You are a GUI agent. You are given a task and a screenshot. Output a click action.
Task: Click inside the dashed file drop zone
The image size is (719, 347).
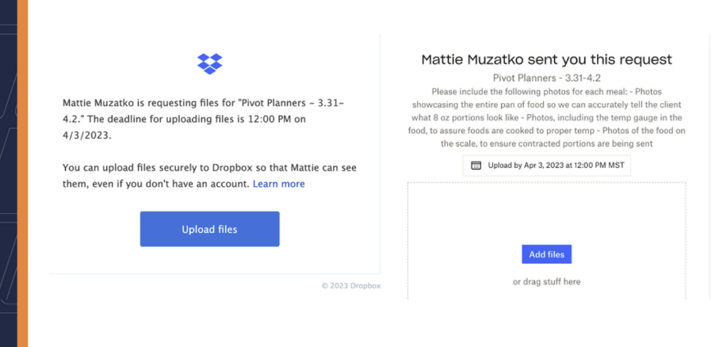click(546, 214)
